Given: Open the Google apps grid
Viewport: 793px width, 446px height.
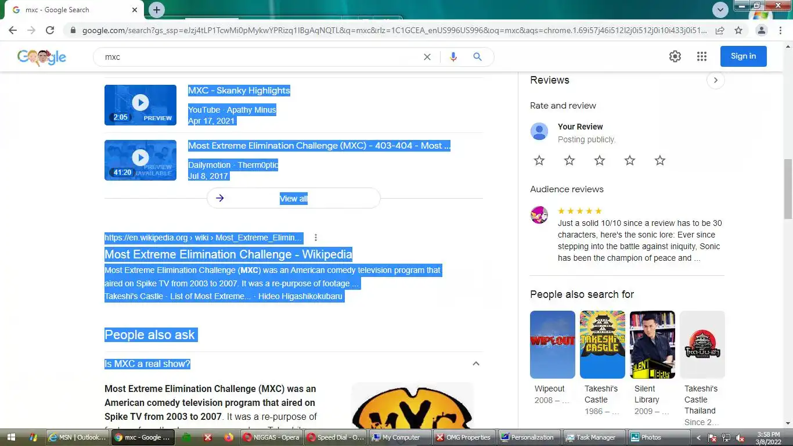Looking at the screenshot, I should [x=702, y=56].
